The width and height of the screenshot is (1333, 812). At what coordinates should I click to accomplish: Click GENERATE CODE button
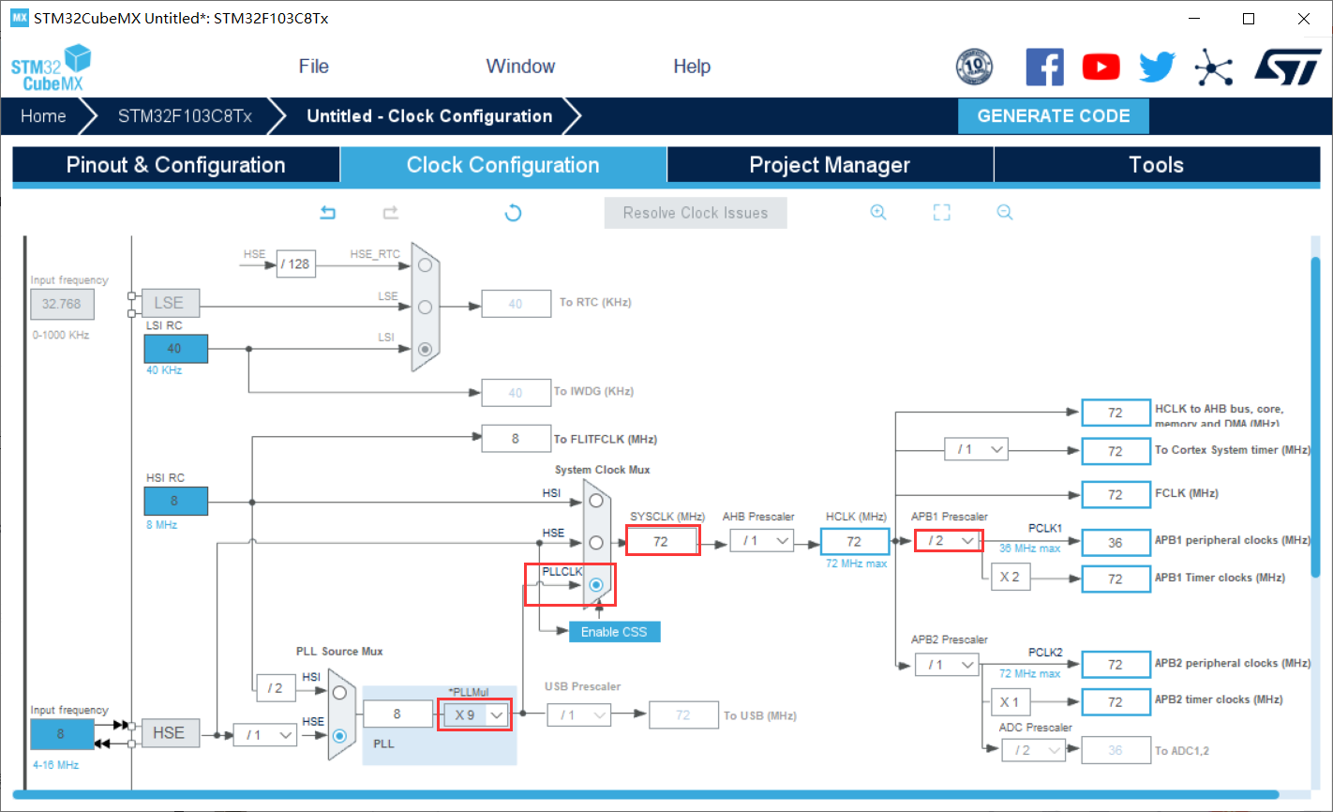(1054, 116)
